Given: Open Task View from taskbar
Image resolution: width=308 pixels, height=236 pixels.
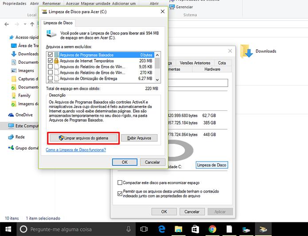Looking at the screenshot, I should point(144,229).
